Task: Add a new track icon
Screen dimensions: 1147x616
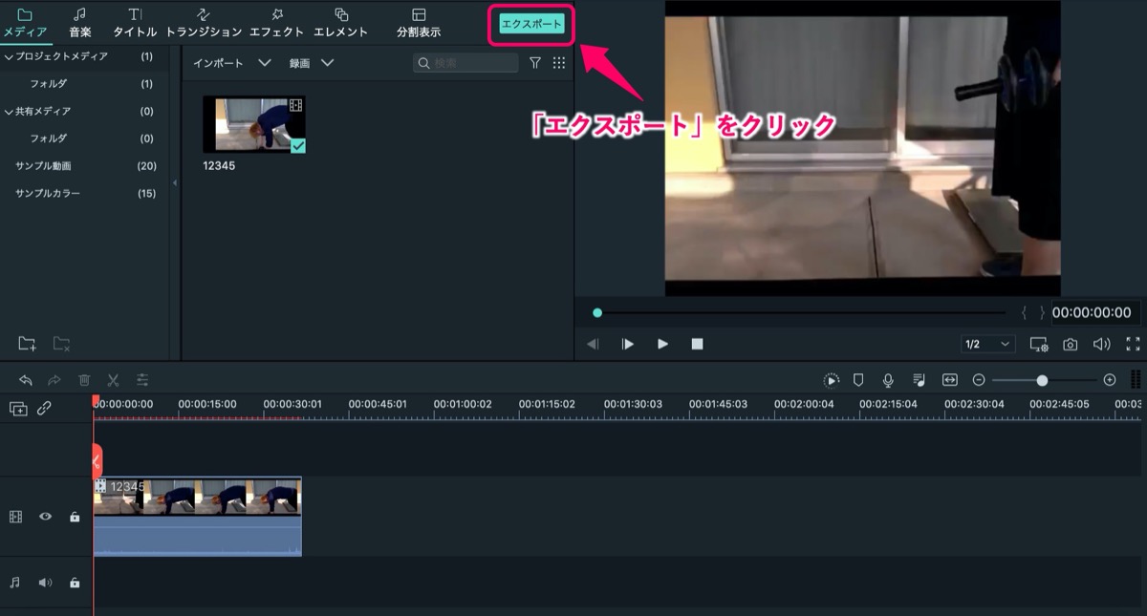Action: click(x=18, y=409)
